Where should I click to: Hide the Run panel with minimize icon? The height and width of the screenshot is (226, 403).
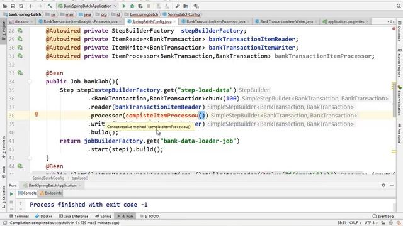392,185
